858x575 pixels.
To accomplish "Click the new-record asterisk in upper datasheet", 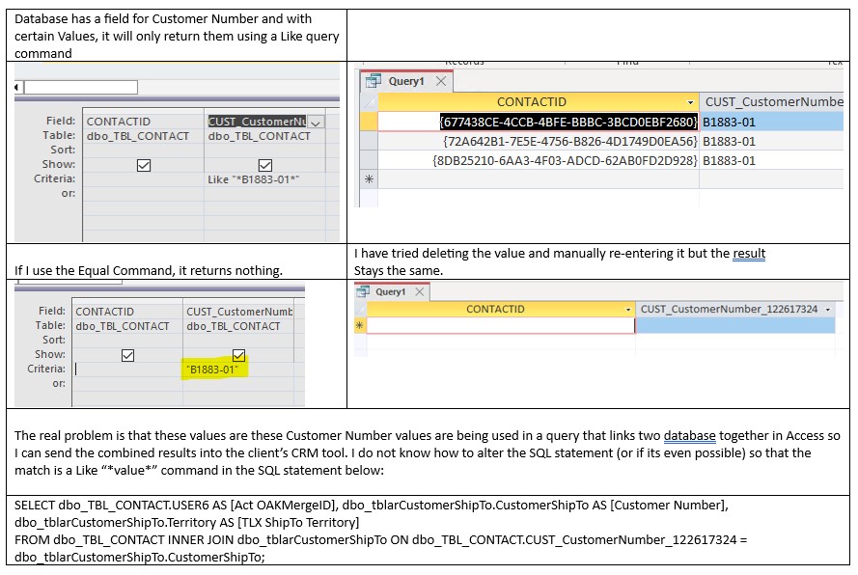I will coord(368,179).
